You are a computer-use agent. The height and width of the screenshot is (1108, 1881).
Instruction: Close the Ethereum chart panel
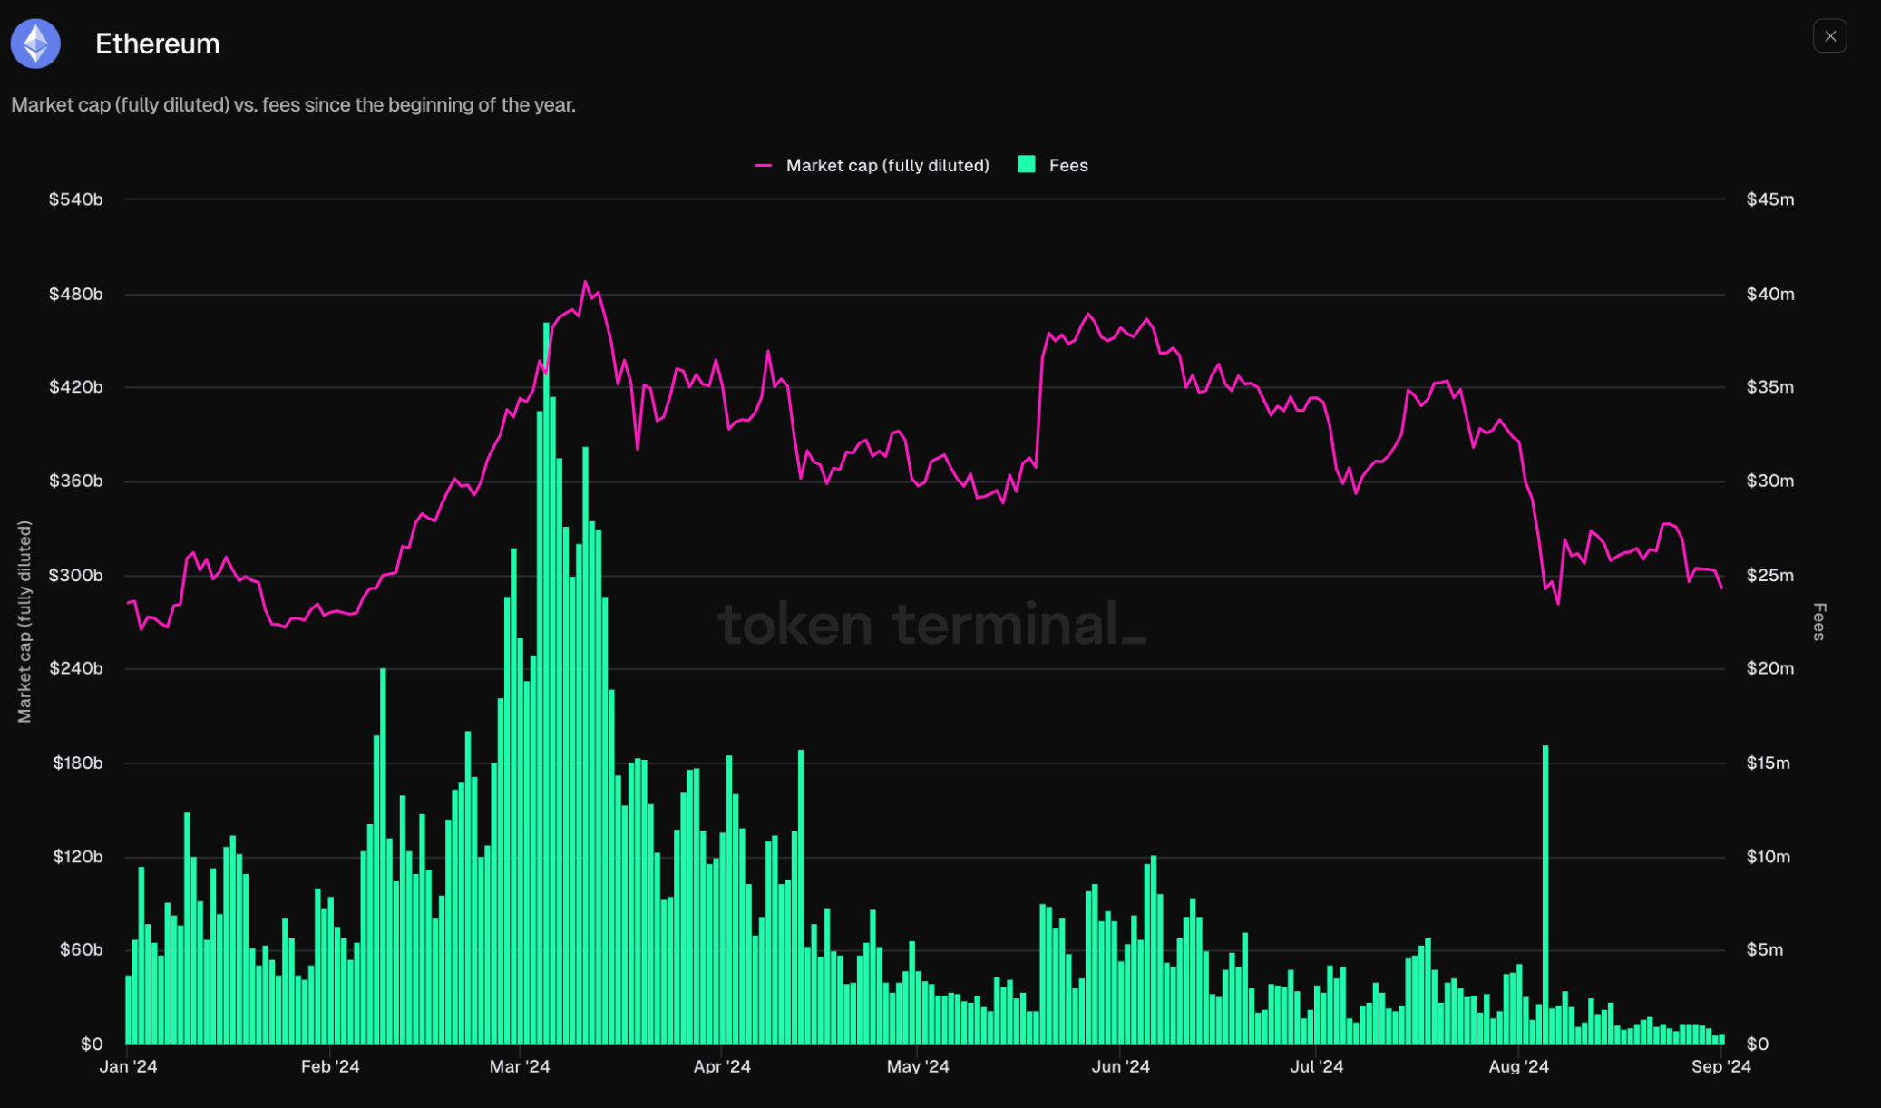[1829, 36]
